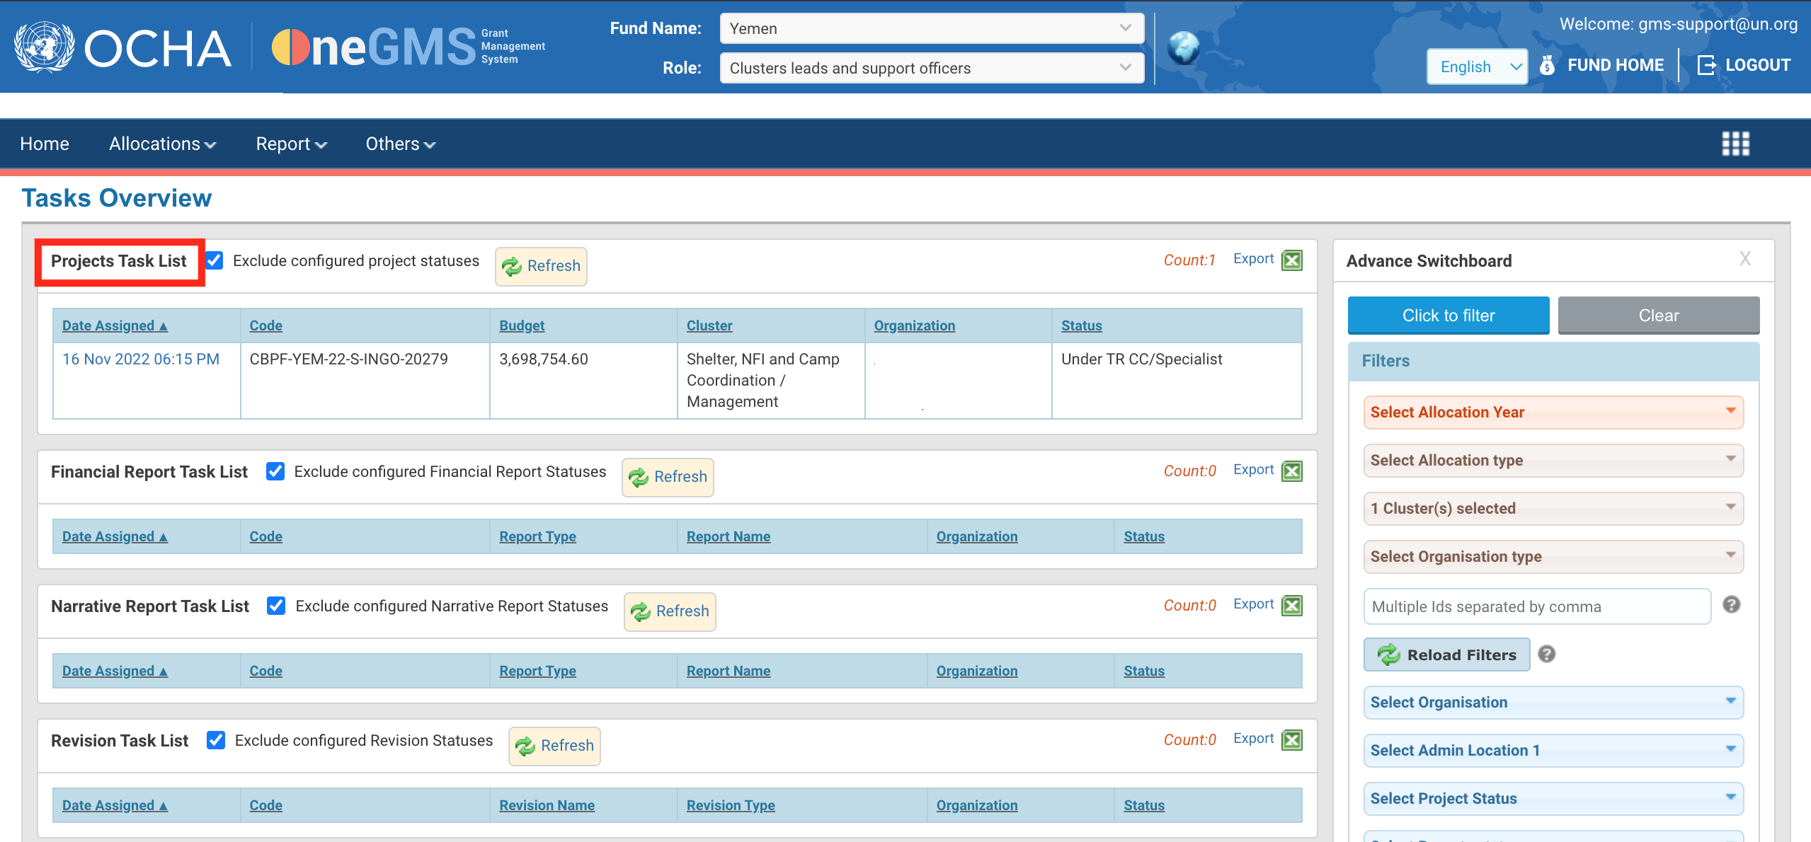Click Projects Task List Excel export icon
Screen dimensions: 1811x842
click(1292, 260)
